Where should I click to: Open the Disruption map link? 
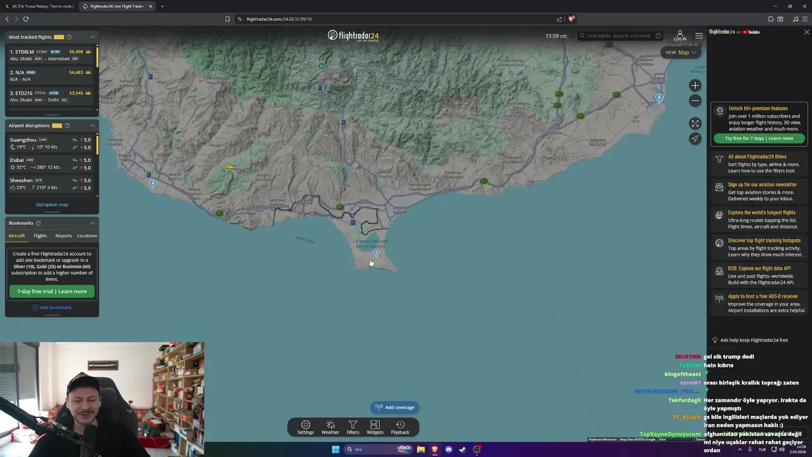(52, 204)
